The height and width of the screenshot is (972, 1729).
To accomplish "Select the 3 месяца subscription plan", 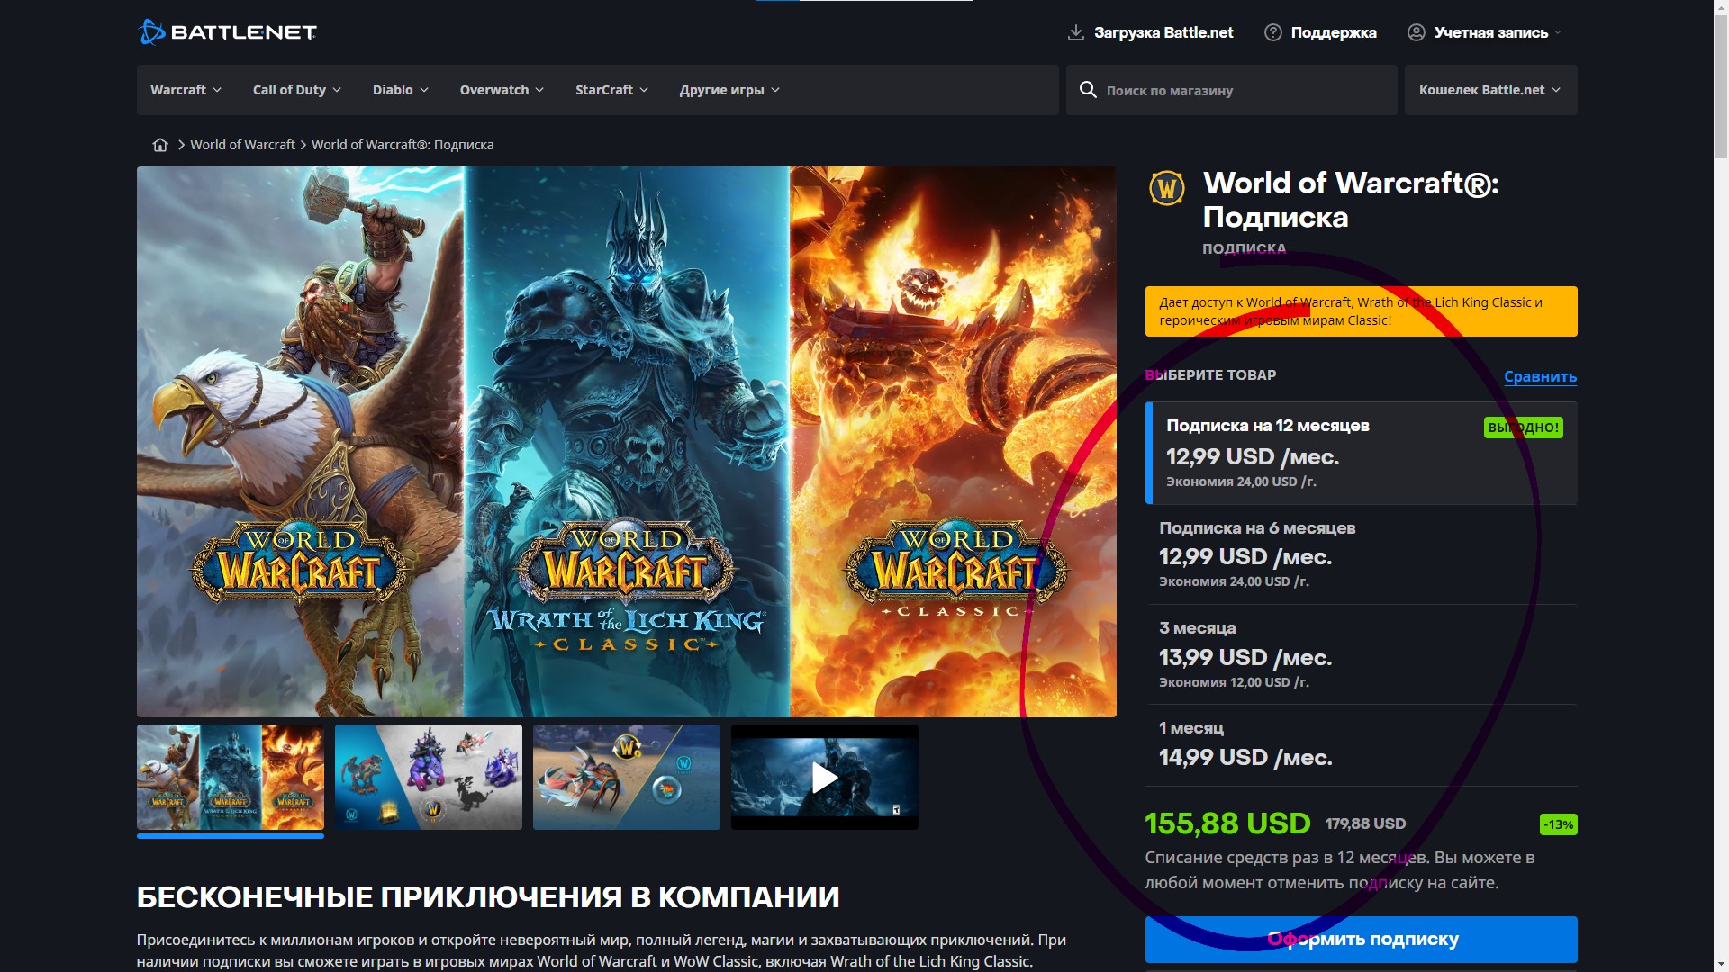I will [x=1361, y=654].
